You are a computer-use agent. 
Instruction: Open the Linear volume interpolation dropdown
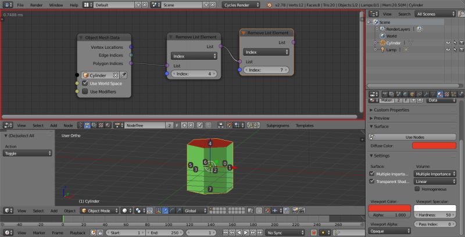tap(435, 181)
